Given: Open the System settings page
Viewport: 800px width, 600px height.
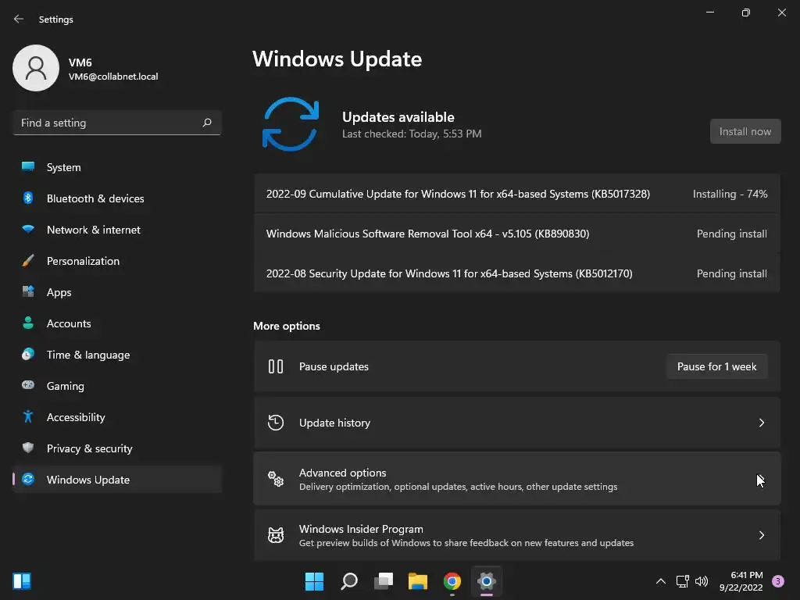Looking at the screenshot, I should 117,167.
